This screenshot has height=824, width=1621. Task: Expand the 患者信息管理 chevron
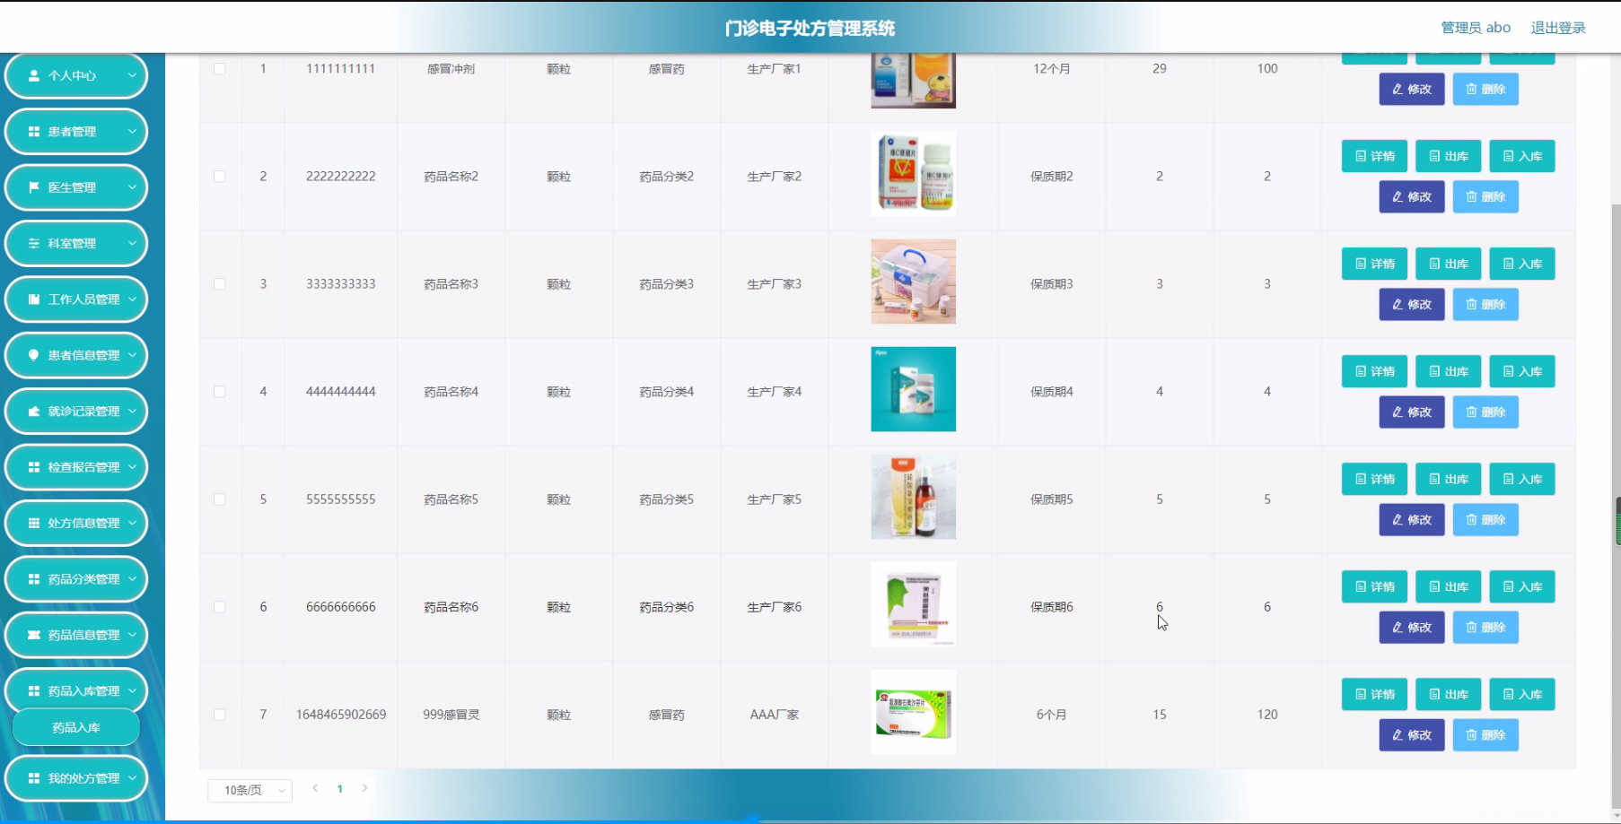(x=132, y=355)
